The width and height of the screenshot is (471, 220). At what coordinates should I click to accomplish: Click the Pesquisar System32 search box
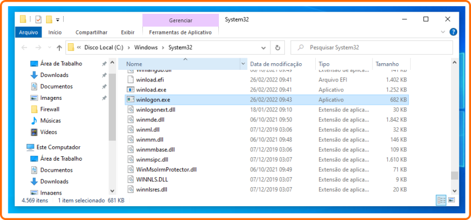[x=371, y=48]
